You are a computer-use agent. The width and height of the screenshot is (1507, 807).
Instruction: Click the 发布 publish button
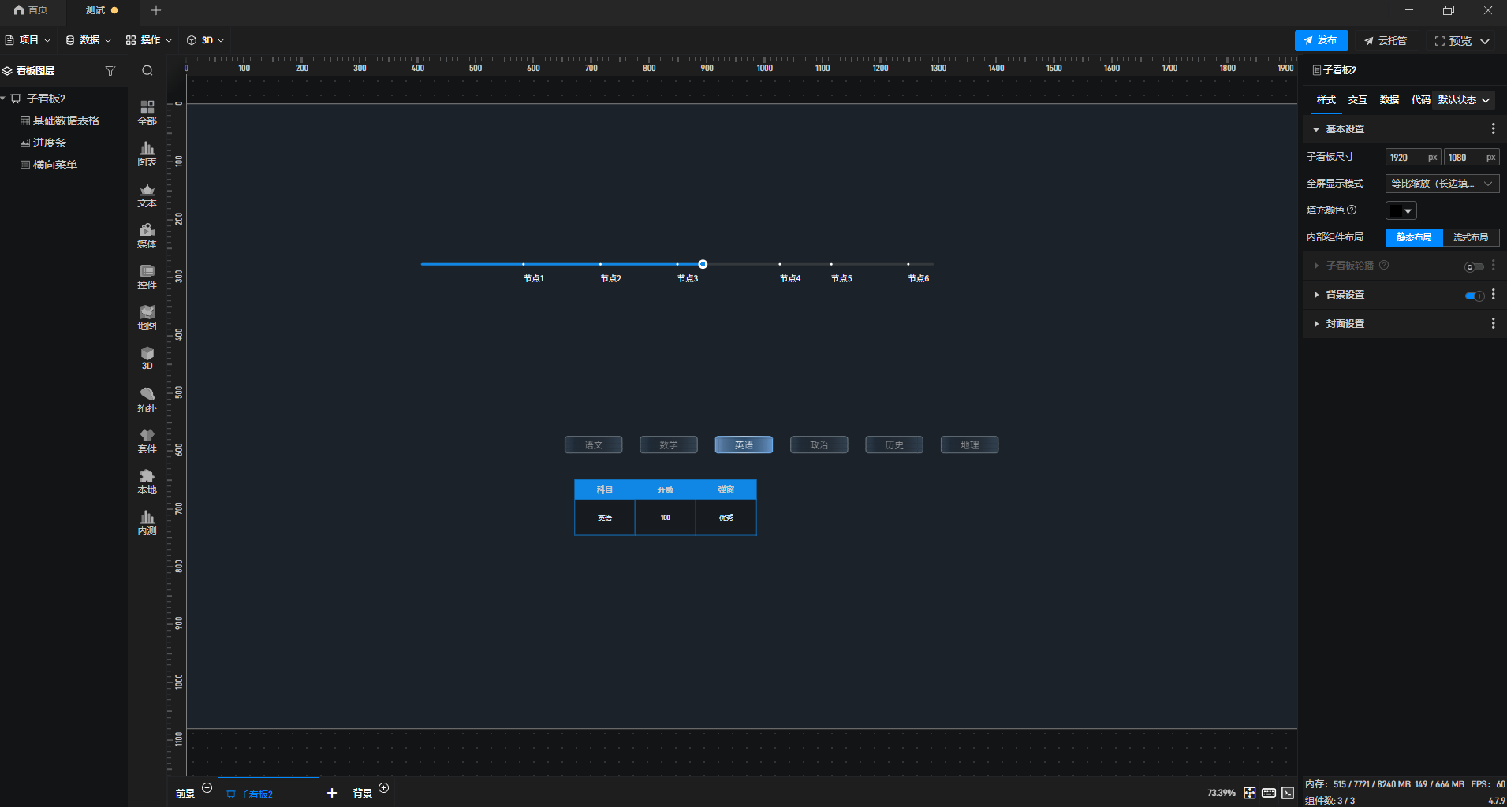1321,40
